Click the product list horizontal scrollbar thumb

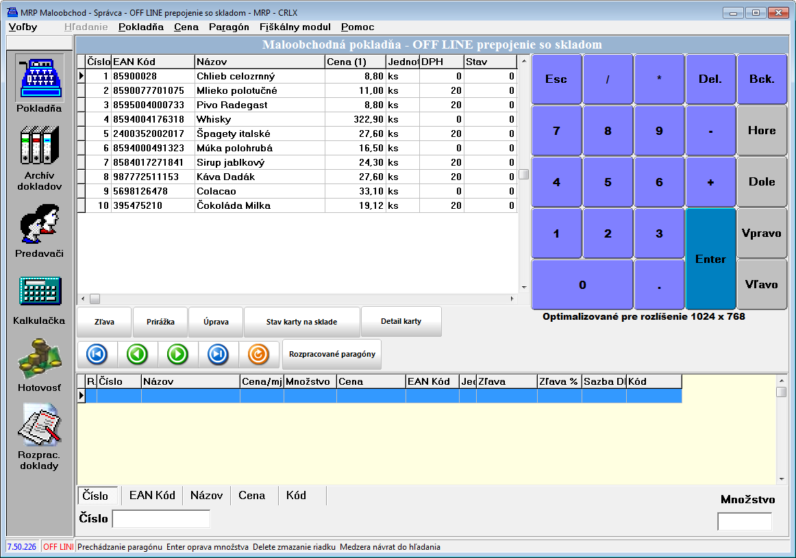click(95, 299)
